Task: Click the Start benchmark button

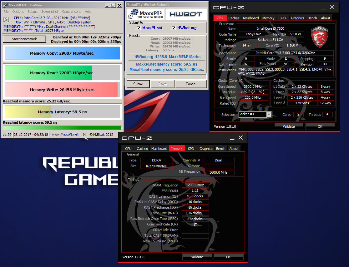Action: coord(24,39)
